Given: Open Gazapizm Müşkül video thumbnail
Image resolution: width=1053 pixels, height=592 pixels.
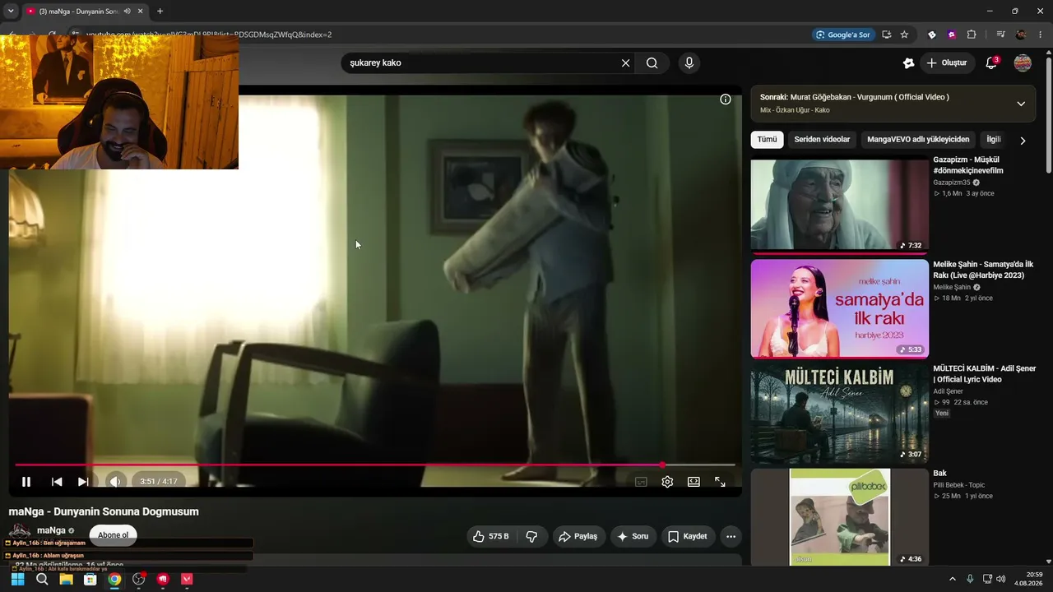Looking at the screenshot, I should point(839,205).
